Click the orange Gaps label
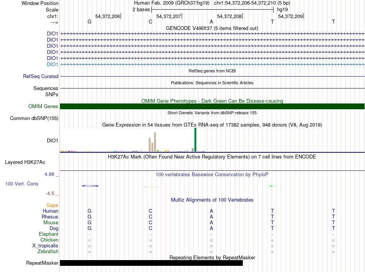Screen dimensions: 365x272 (52, 205)
